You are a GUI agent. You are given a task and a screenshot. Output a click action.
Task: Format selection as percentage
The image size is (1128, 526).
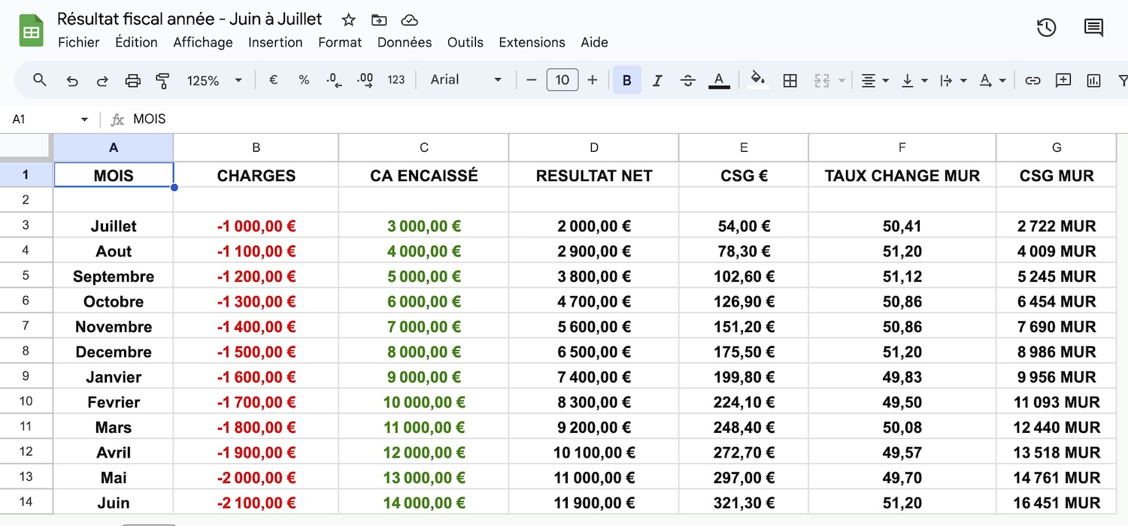[303, 80]
